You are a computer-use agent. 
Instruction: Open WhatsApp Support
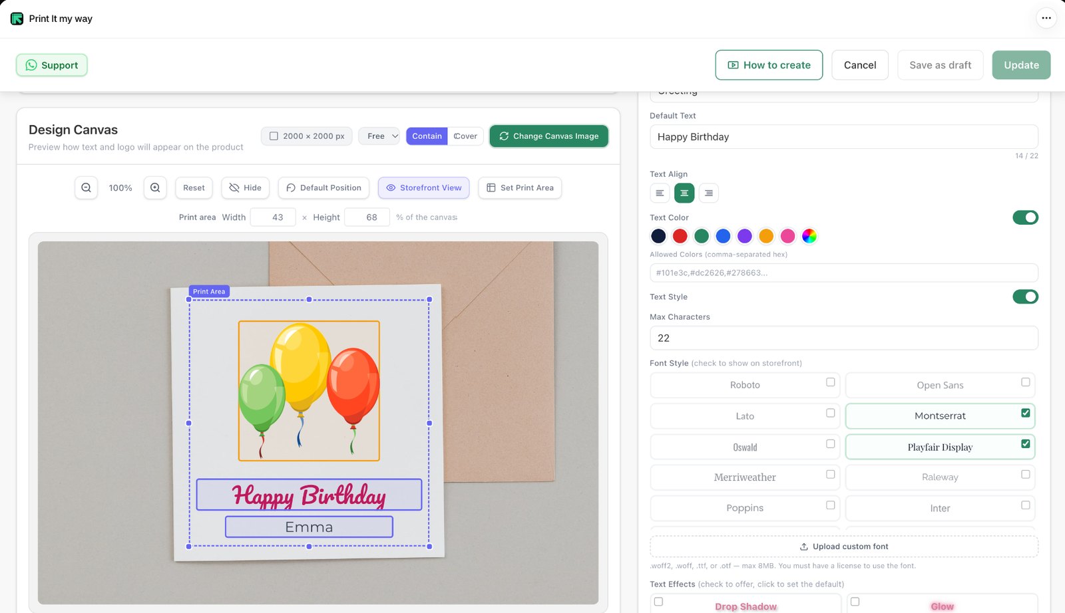click(52, 65)
